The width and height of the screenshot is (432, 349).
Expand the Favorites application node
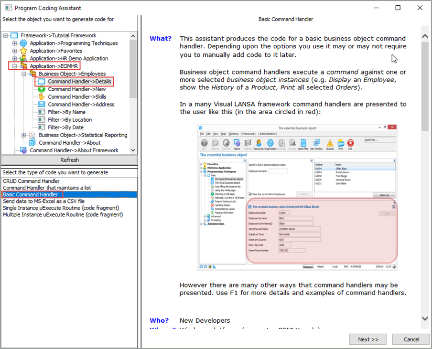(x=15, y=51)
